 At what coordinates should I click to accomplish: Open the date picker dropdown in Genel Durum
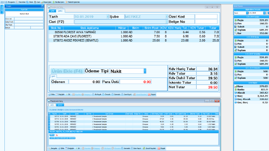click(x=264, y=13)
